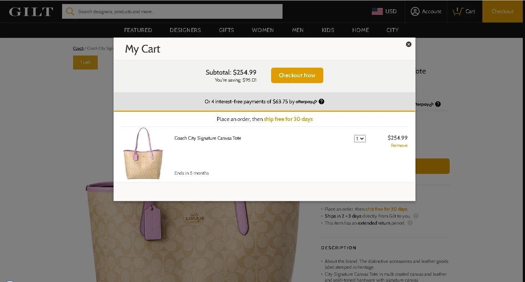
Task: Click the Coach breadcrumb link
Action: pyautogui.click(x=78, y=48)
